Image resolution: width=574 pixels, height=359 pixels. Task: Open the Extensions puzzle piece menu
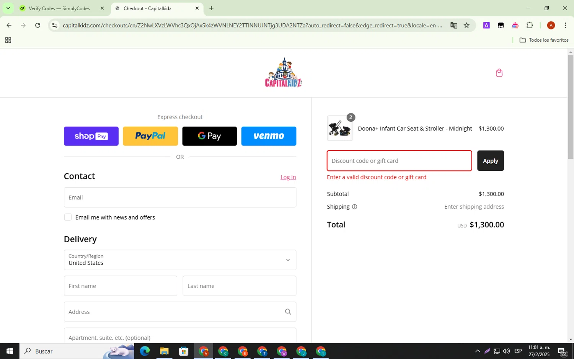pos(530,25)
